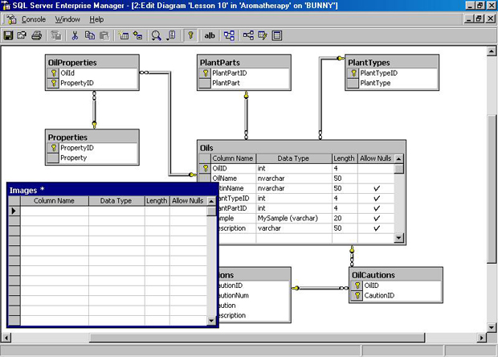Click first Column Name cell in Images table
Screen dimensions: 498x357
(54, 211)
